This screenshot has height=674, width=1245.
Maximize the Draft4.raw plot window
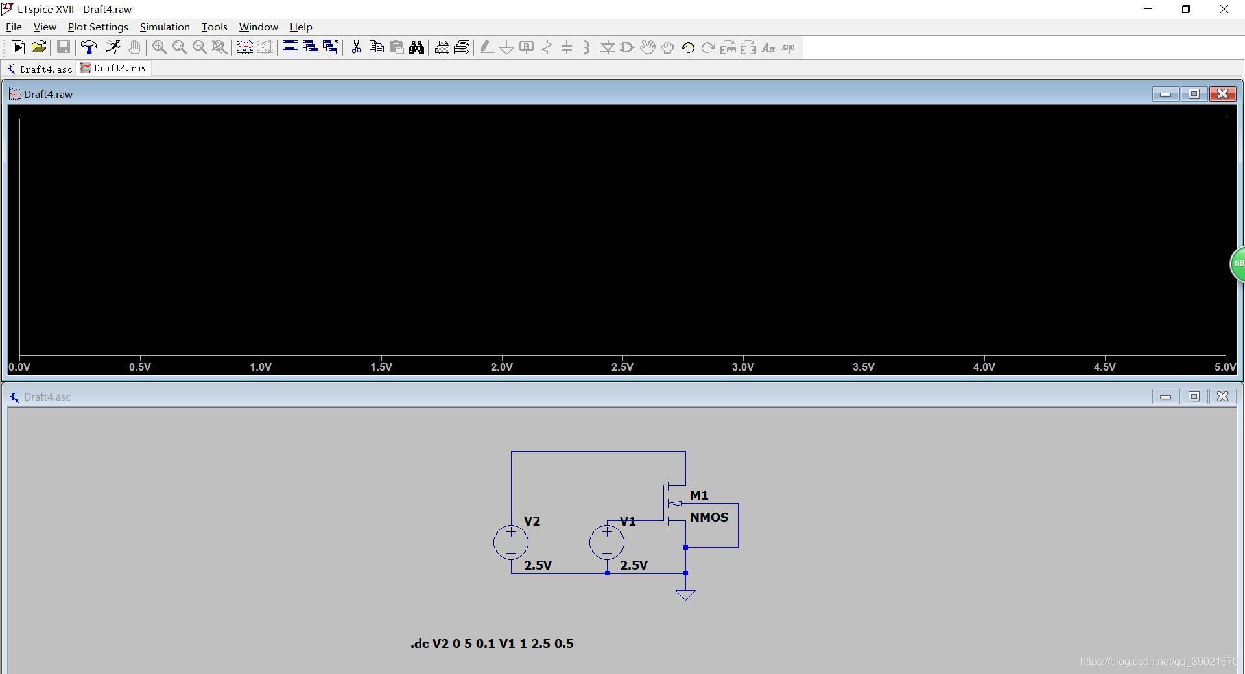coord(1194,94)
